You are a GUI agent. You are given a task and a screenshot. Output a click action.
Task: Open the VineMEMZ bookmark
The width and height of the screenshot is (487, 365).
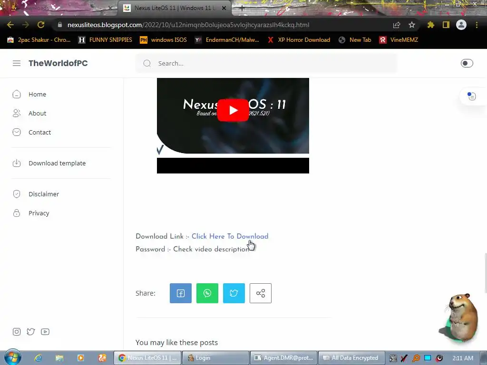point(399,40)
